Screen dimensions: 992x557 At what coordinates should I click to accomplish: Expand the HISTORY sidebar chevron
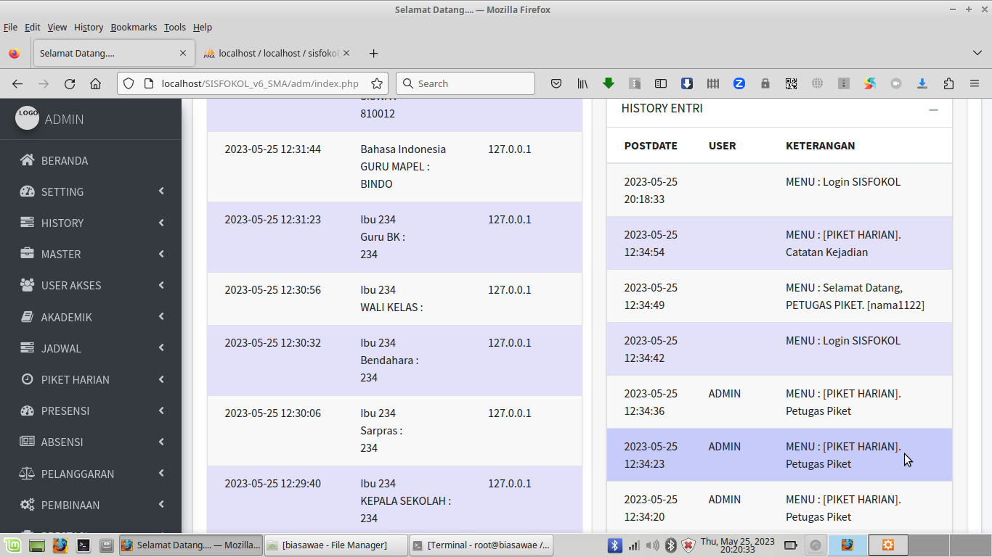pos(161,223)
